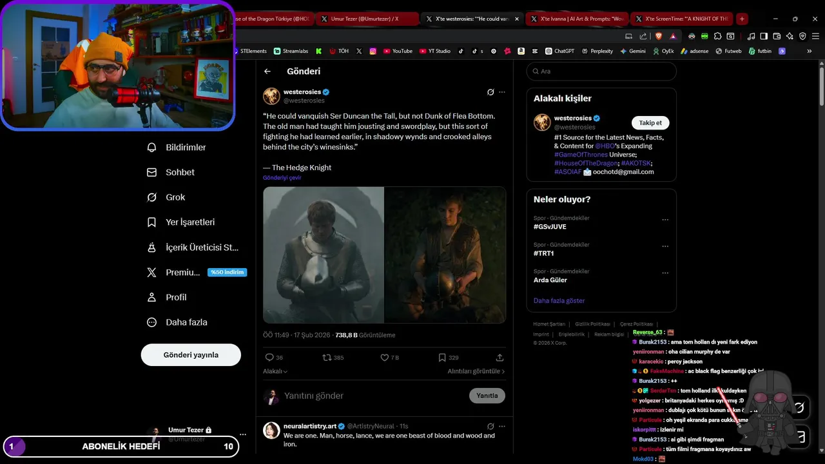Open right image in the post
Screen dimensions: 825x464
pyautogui.click(x=445, y=255)
